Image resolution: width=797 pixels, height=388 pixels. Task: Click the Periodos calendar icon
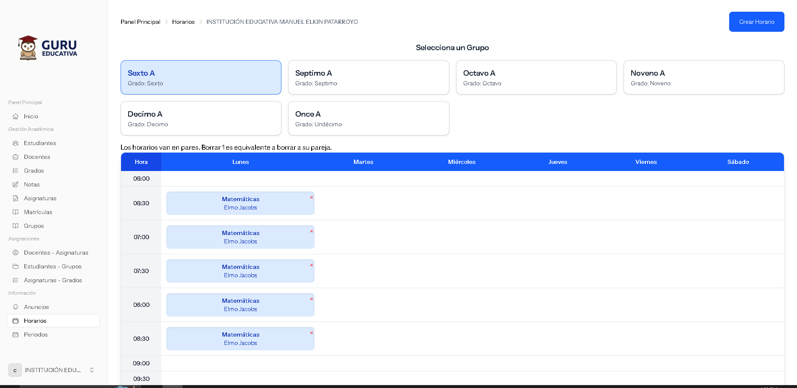click(x=15, y=334)
